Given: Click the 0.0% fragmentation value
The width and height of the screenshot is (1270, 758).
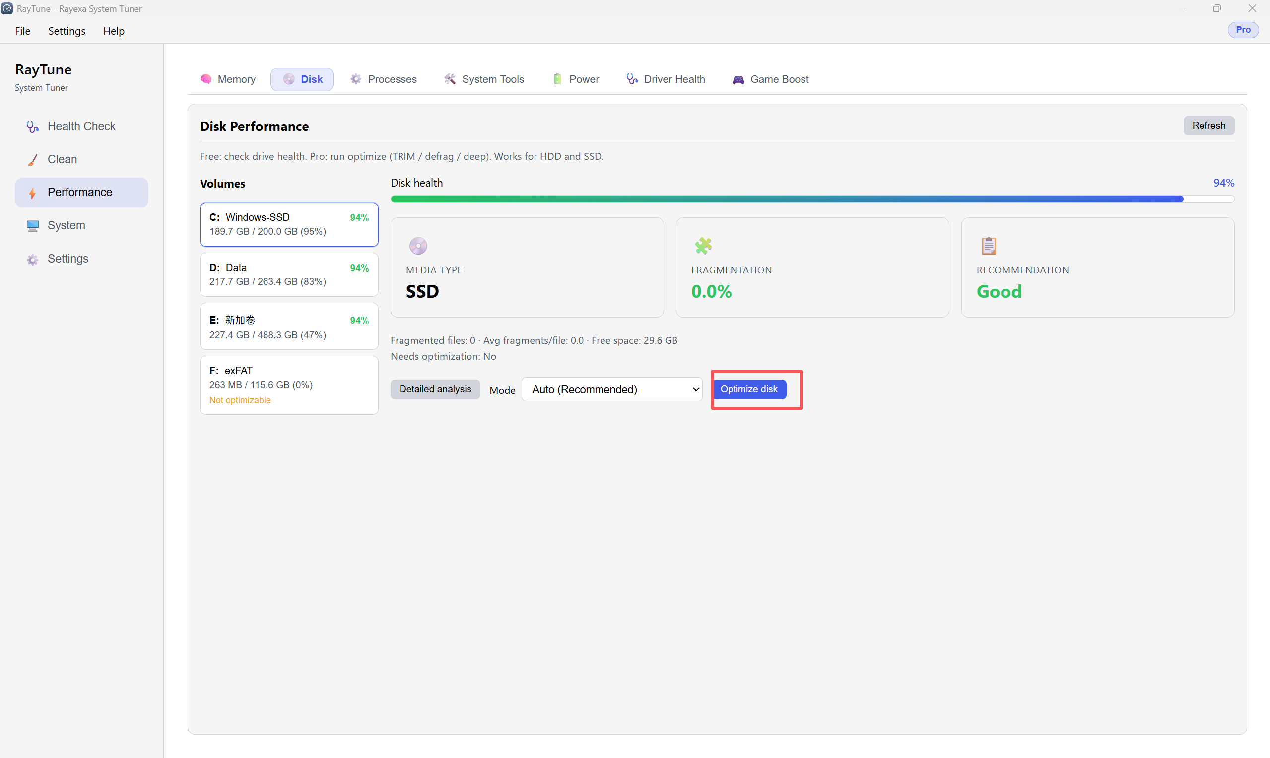Looking at the screenshot, I should 711,292.
